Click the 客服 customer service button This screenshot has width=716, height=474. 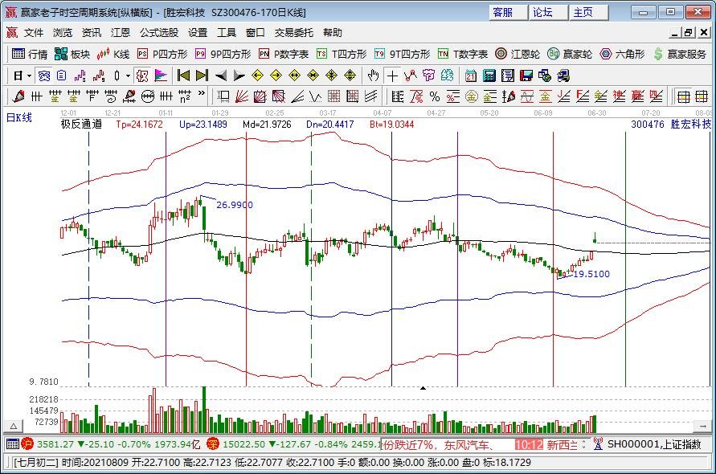503,12
